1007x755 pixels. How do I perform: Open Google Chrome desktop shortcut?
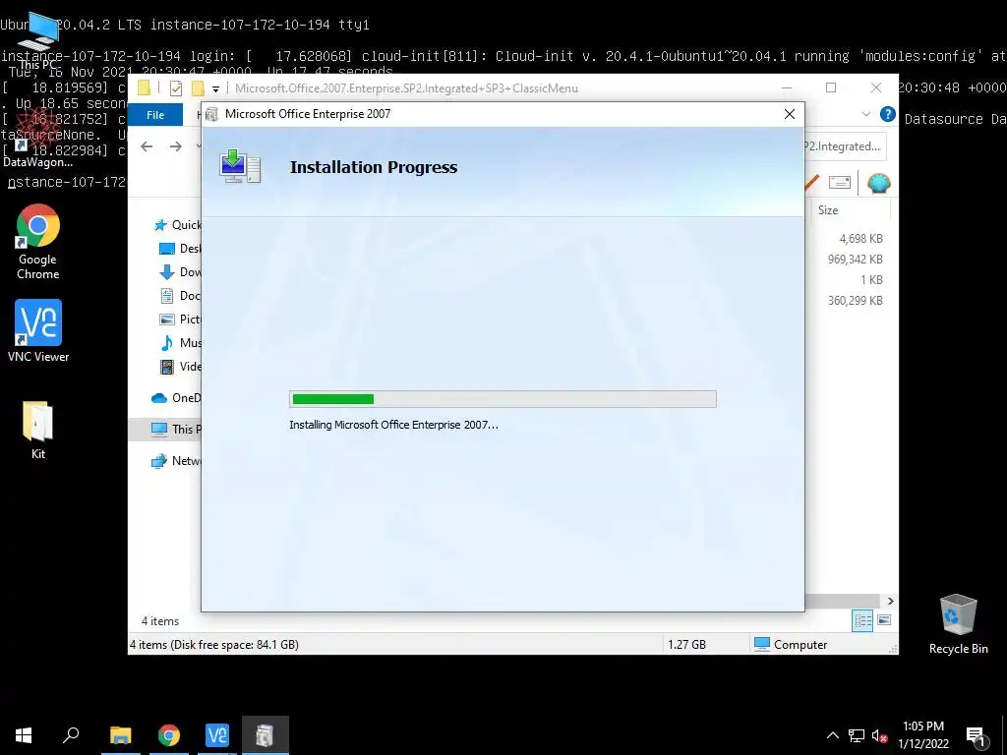click(38, 242)
